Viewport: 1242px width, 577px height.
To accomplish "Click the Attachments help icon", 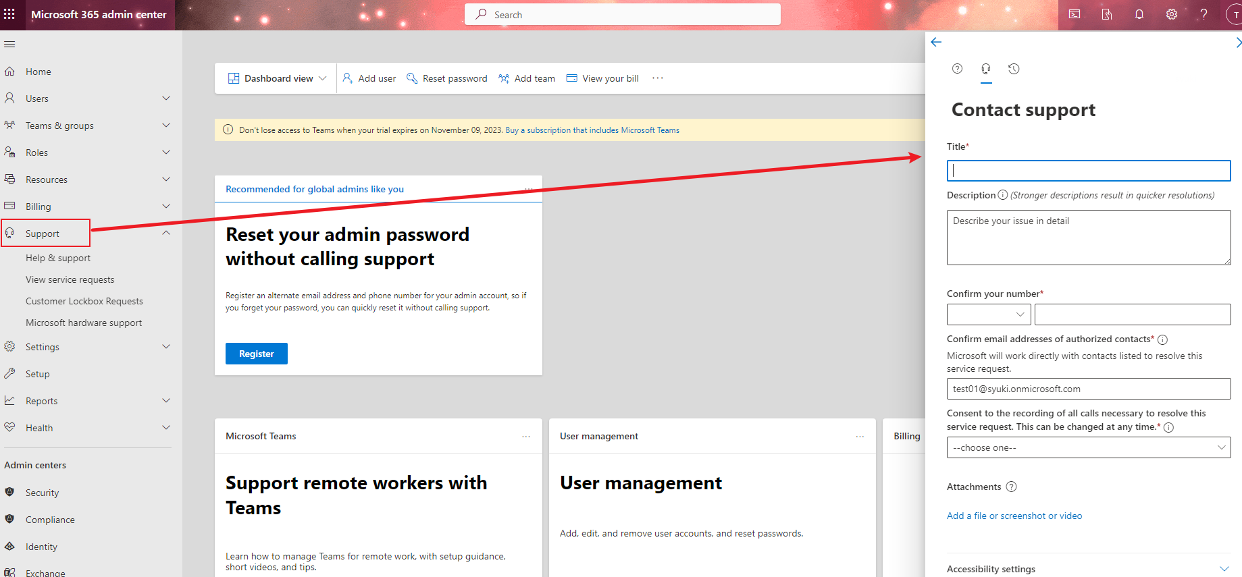I will (1011, 487).
